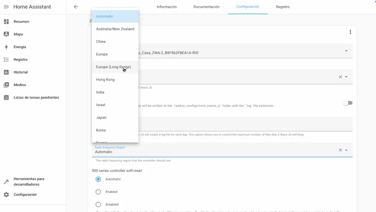Clear the Radio Frequency Region value
This screenshot has width=376, height=212.
[x=340, y=150]
